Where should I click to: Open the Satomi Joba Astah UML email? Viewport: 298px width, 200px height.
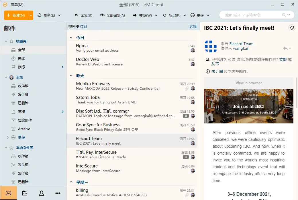tap(132, 99)
